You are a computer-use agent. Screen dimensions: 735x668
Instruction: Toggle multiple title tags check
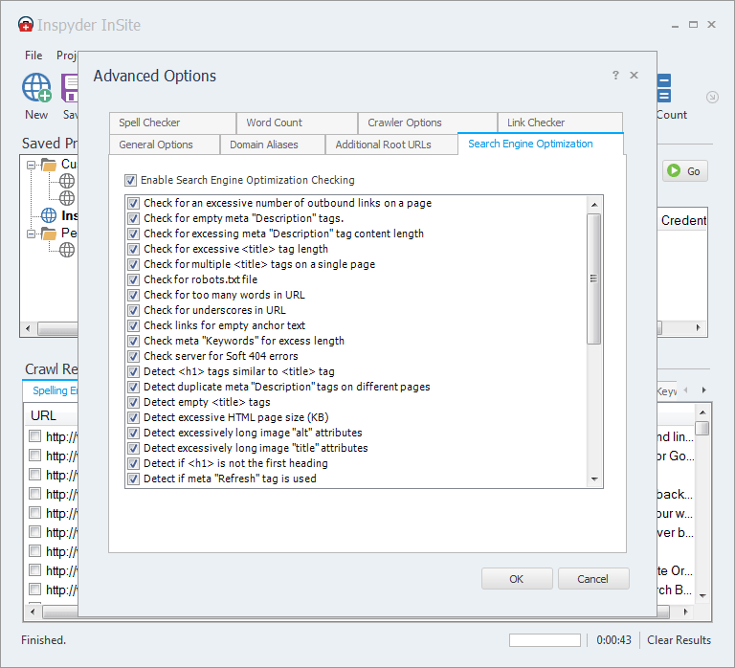(134, 264)
